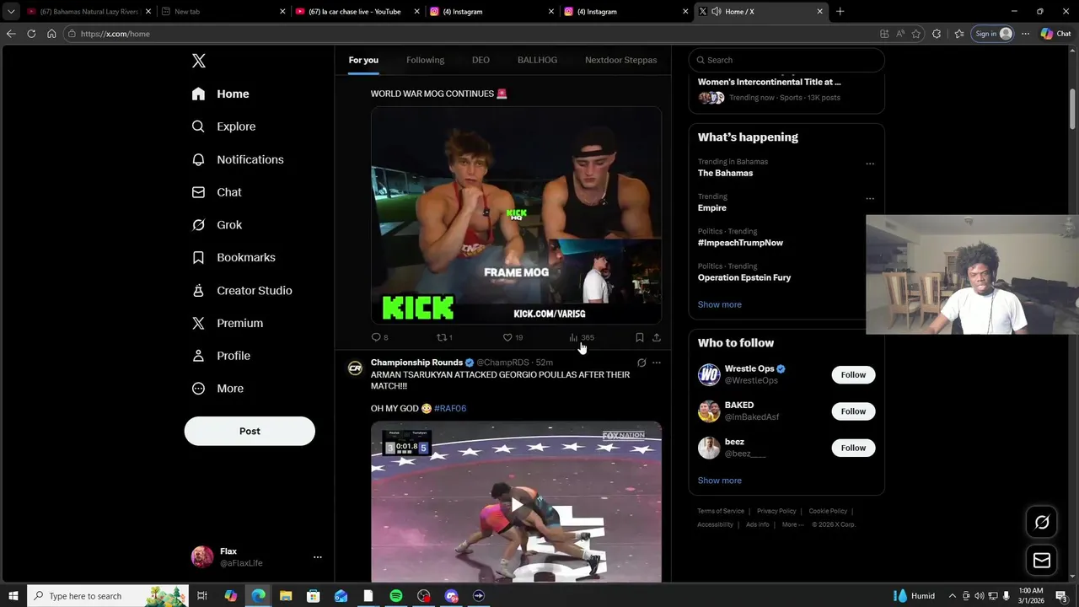1079x607 pixels.
Task: Open Edge settings and more menu
Action: 1025,34
